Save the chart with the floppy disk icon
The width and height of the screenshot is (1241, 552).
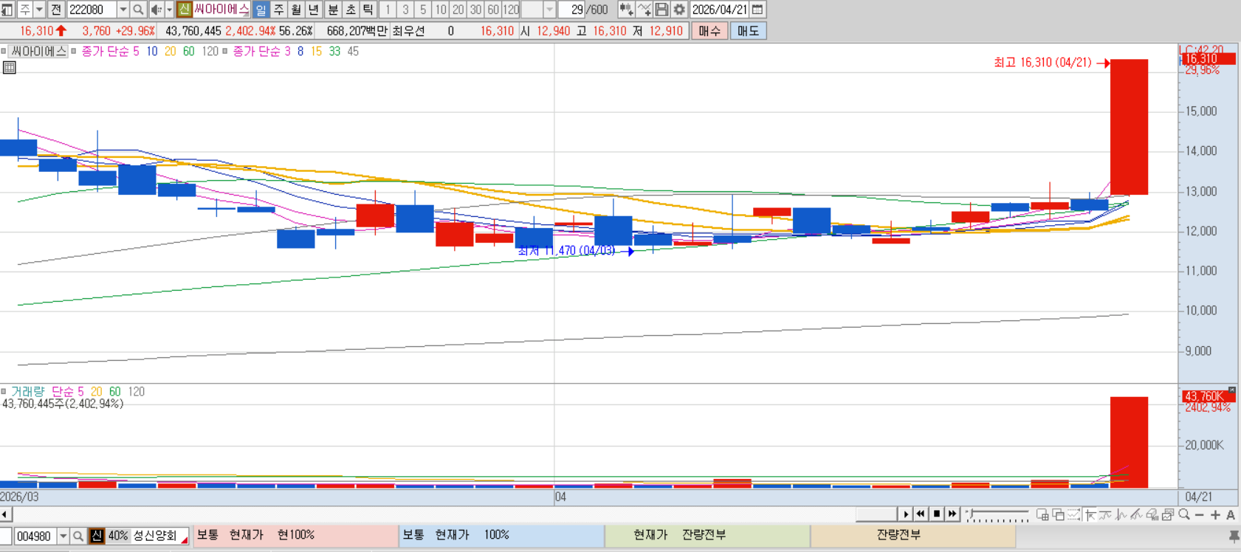[662, 10]
